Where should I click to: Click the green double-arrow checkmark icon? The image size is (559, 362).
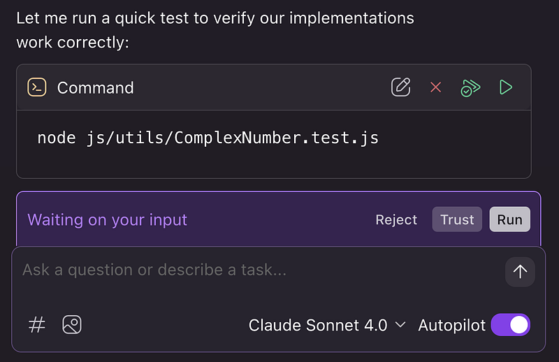(x=471, y=87)
